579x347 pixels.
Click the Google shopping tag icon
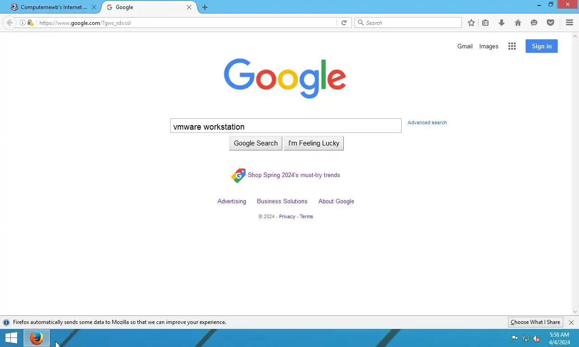tap(238, 175)
